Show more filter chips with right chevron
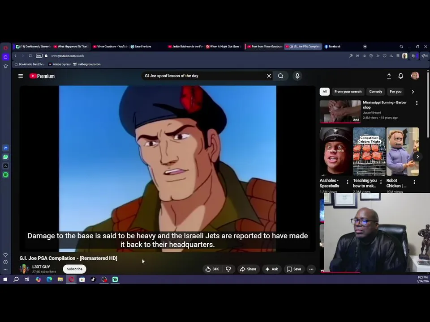Viewport: 430px width, 322px height. click(413, 92)
